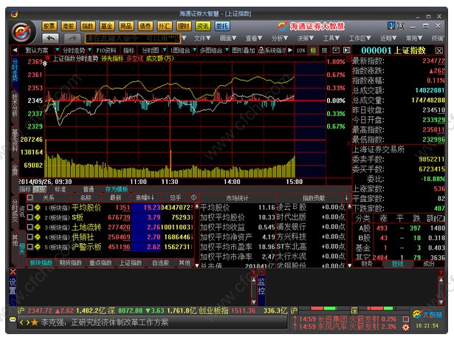Switch to the 期货指数 bottom tab
454x340 pixels.
click(x=71, y=263)
